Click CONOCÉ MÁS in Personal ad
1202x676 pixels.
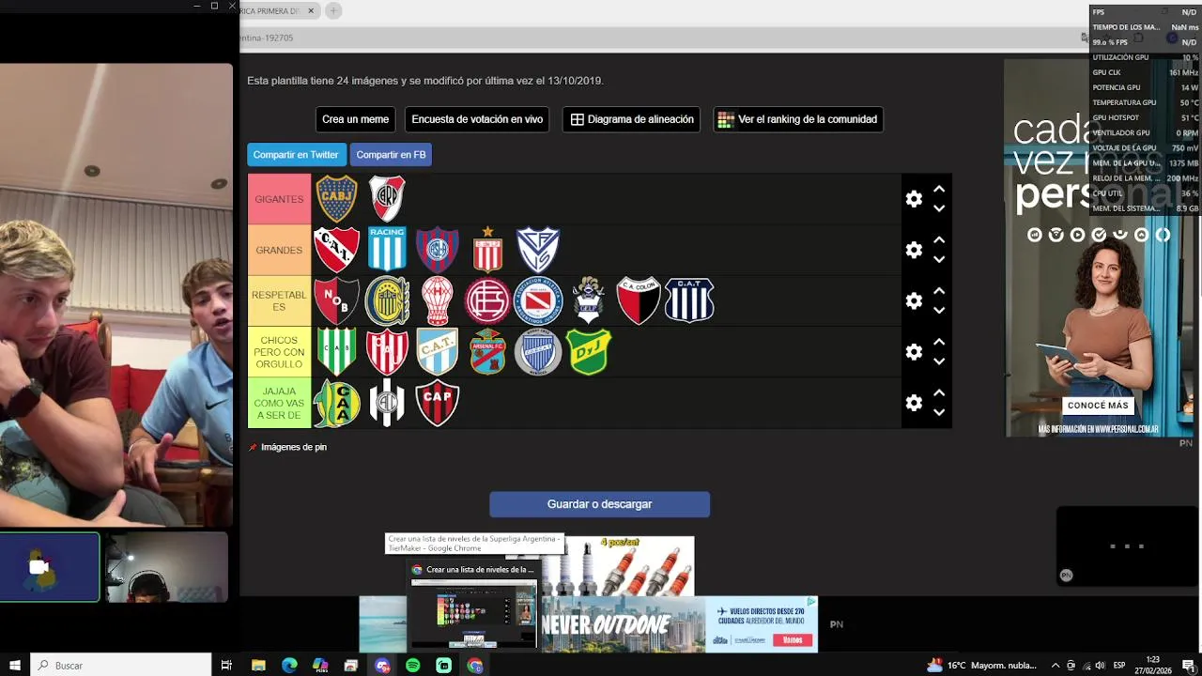pyautogui.click(x=1098, y=406)
